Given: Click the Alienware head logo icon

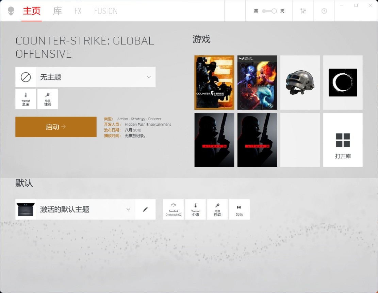Looking at the screenshot, I should (11, 11).
